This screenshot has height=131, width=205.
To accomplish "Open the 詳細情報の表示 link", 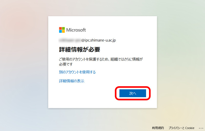I will (72, 81).
